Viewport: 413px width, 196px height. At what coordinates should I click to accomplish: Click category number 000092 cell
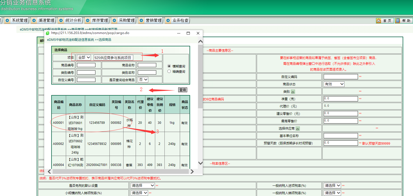coord(116,123)
